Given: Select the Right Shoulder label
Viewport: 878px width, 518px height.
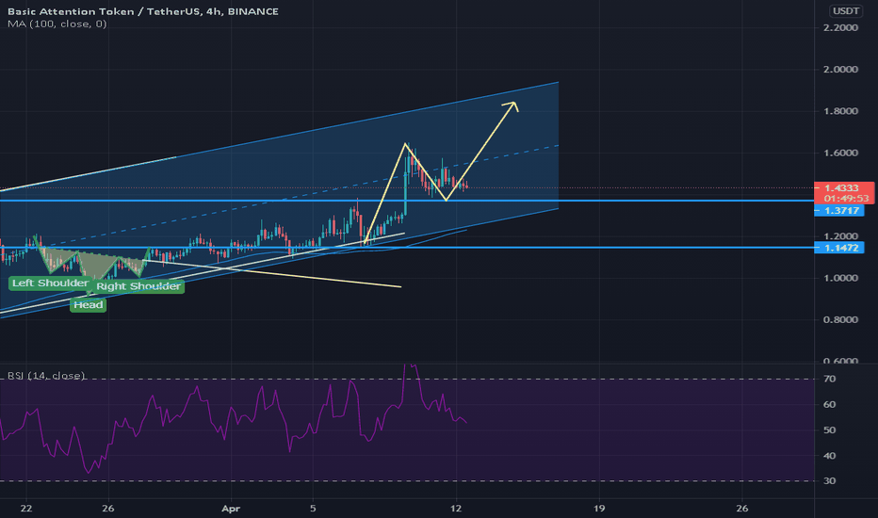Looking at the screenshot, I should (138, 286).
